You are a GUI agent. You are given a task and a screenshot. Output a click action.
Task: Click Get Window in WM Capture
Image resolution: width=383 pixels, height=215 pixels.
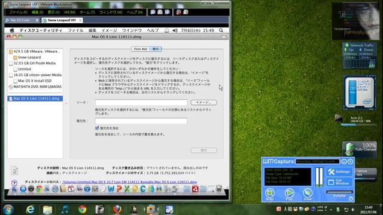[x=339, y=182]
